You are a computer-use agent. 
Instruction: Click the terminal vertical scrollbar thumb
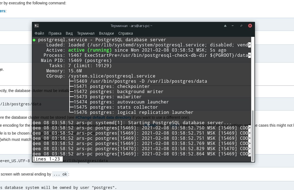click(253, 136)
